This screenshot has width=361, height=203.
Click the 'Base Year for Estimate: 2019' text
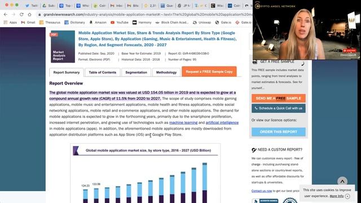coord(141,54)
